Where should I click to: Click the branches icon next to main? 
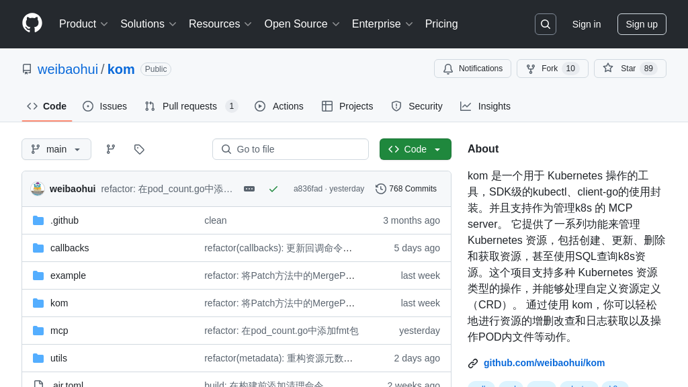(111, 149)
